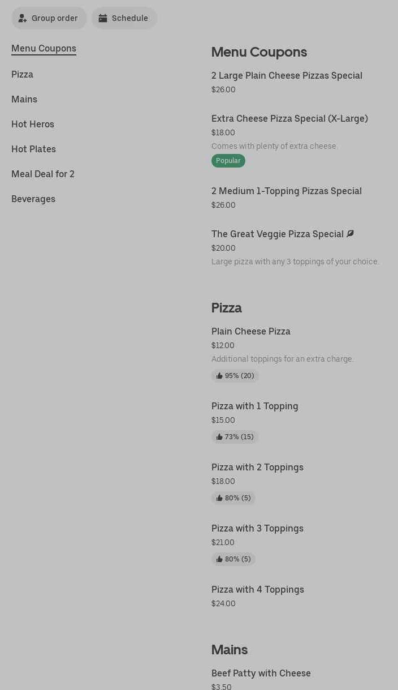Open Pizza with 1 Topping item
398x690 pixels.
coord(255,406)
